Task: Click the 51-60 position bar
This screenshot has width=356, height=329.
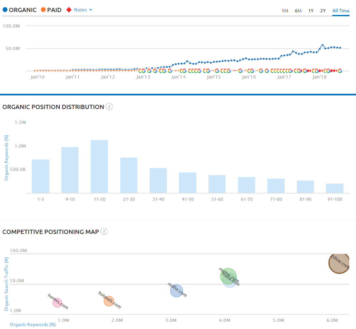Action: click(217, 184)
